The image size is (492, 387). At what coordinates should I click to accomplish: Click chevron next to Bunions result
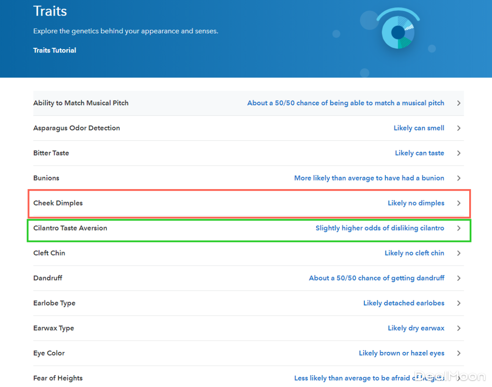459,178
